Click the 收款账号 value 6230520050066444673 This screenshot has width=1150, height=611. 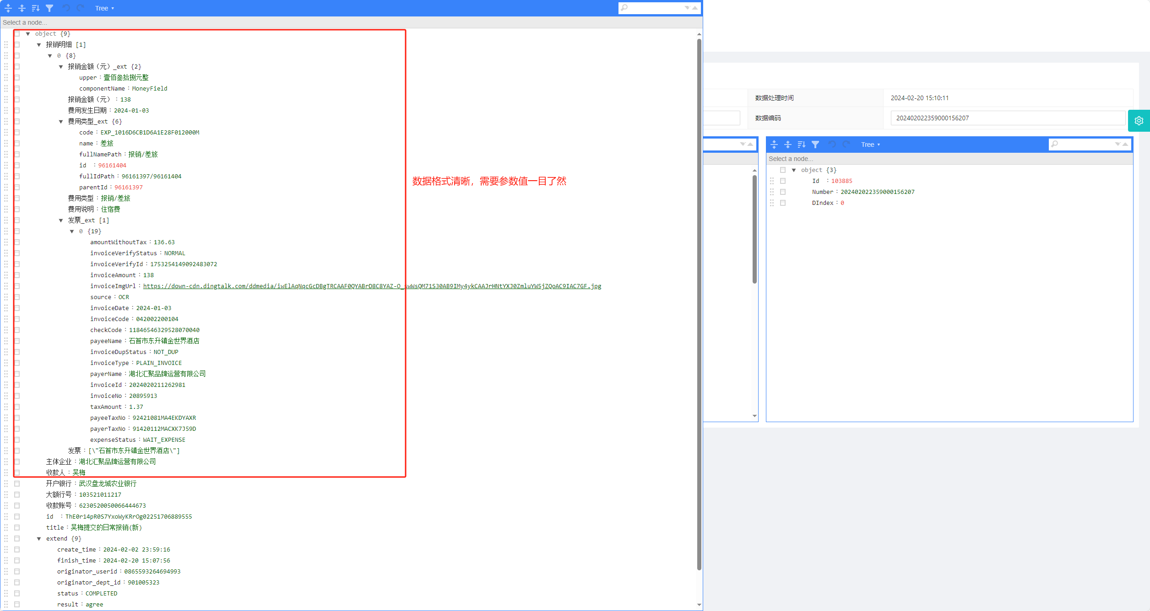[x=113, y=506]
